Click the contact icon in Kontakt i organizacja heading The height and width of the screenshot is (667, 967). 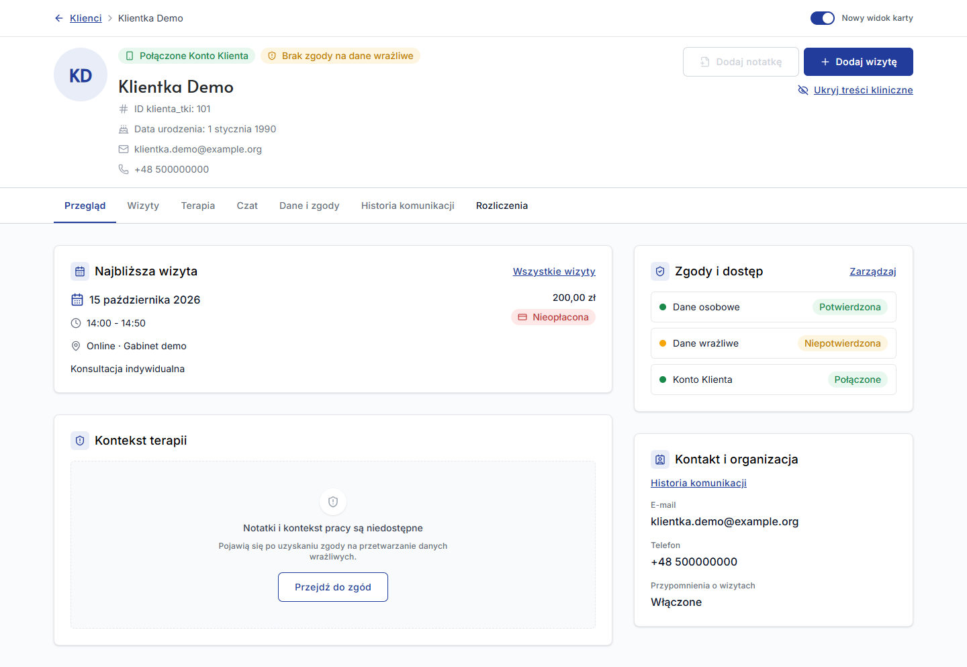tap(660, 459)
